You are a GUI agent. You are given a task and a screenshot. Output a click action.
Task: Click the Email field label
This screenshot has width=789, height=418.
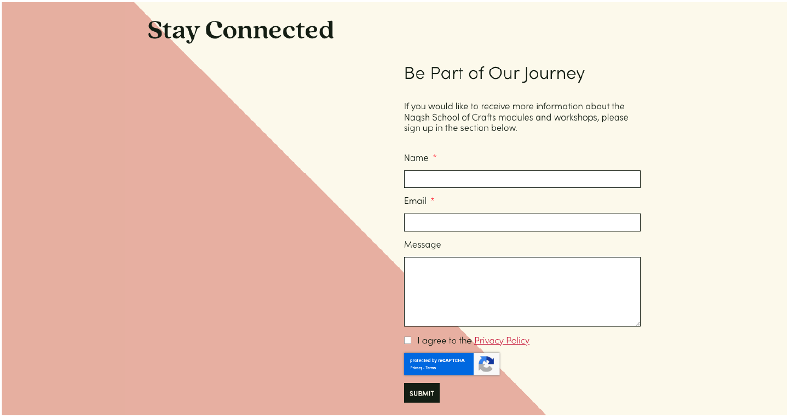(x=415, y=201)
